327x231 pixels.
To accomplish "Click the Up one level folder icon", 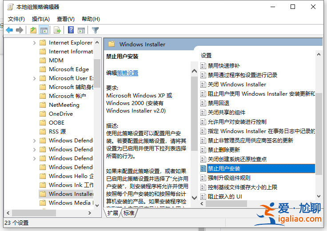I will 33,30.
